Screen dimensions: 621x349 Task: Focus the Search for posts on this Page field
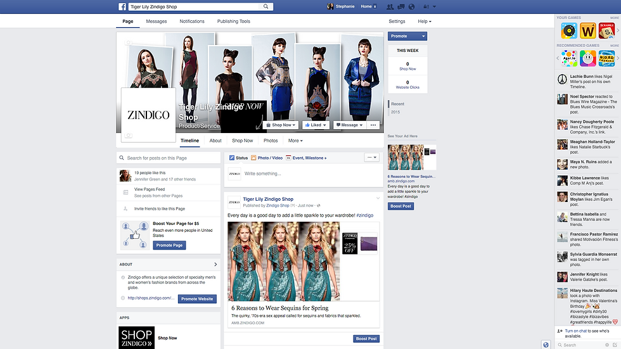(x=169, y=158)
